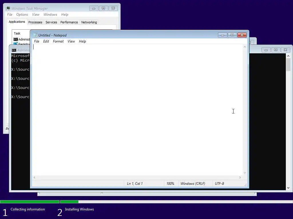Close the Windows Task Manager window

tap(113, 8)
